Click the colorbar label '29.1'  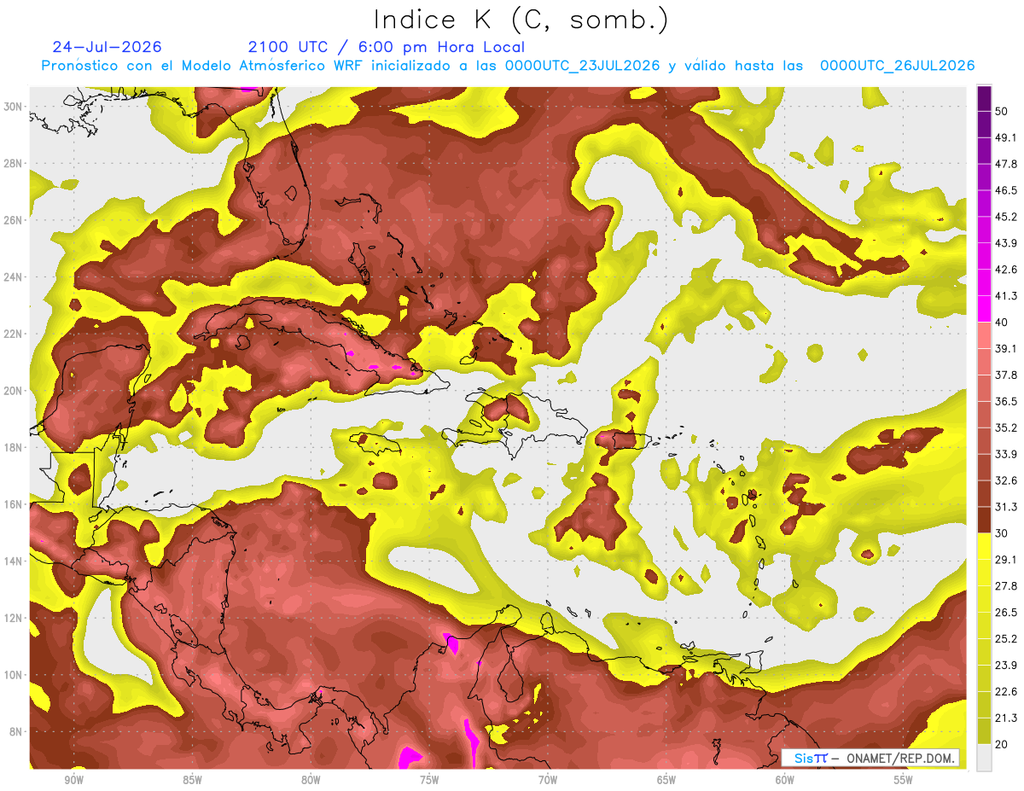[x=1007, y=560]
